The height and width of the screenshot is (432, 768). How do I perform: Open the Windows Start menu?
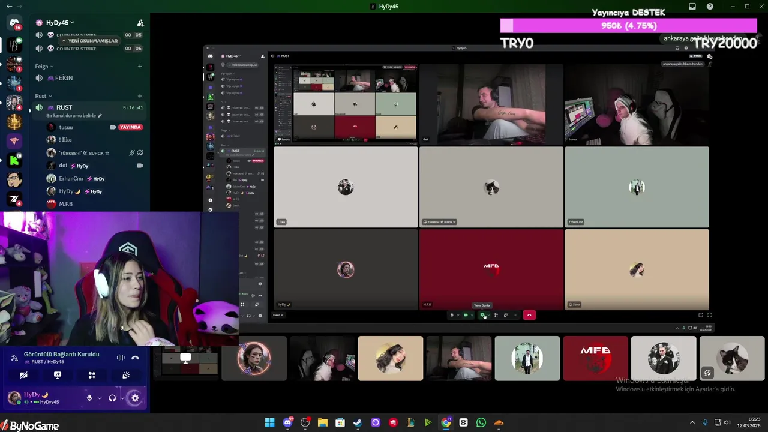tap(270, 423)
